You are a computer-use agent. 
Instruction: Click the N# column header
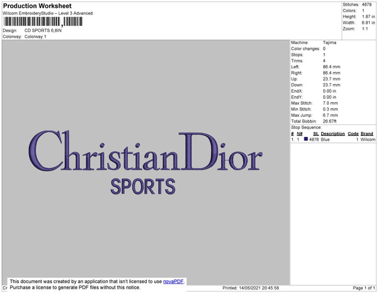coord(299,134)
